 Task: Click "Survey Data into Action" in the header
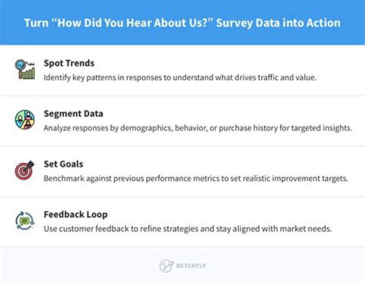(x=278, y=23)
